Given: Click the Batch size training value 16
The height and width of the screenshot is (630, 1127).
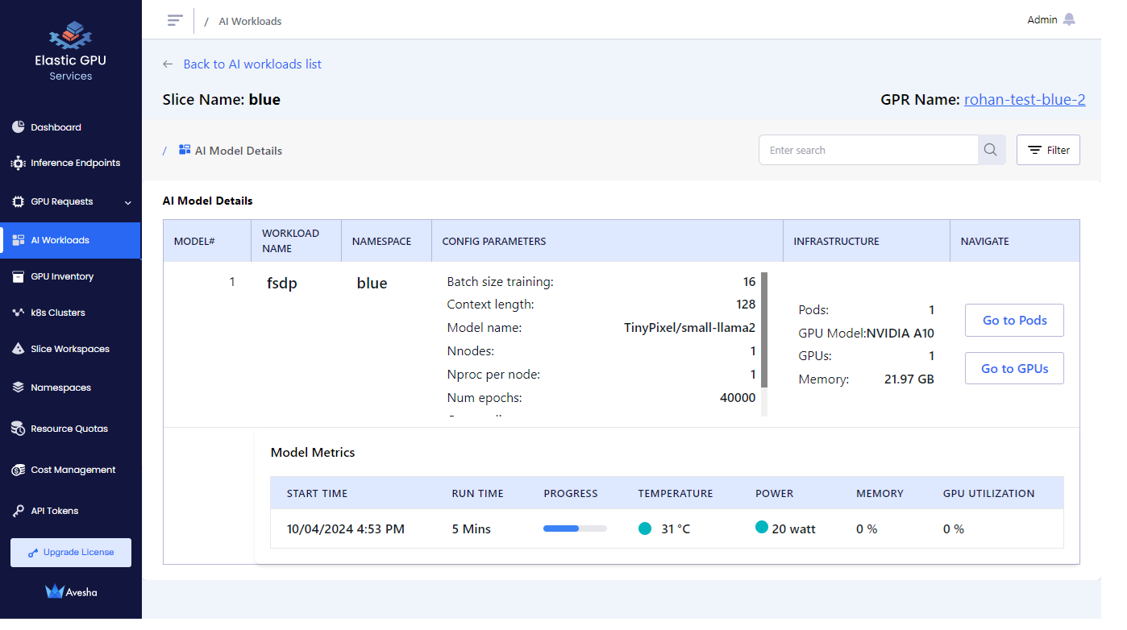Looking at the screenshot, I should (x=750, y=282).
